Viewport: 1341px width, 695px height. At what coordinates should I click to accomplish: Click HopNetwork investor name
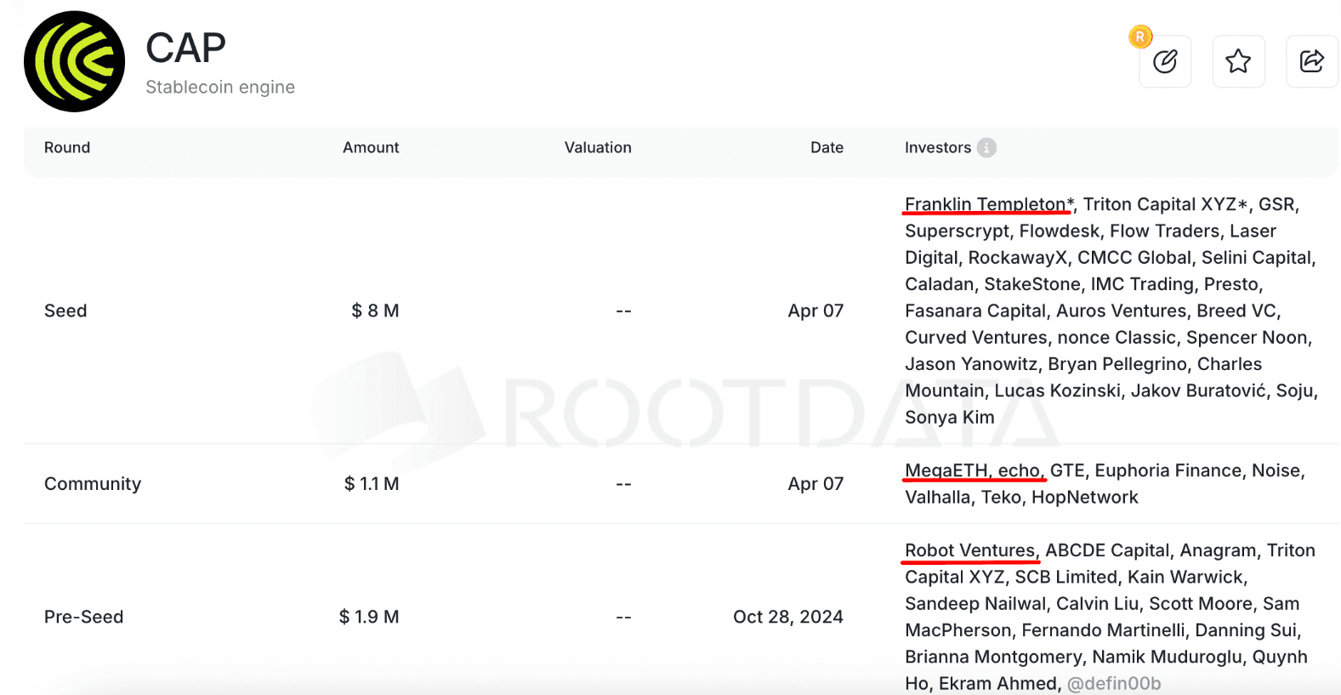coord(1084,497)
